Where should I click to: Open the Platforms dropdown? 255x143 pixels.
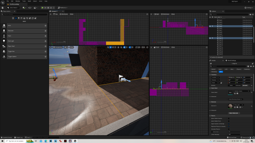63,8
